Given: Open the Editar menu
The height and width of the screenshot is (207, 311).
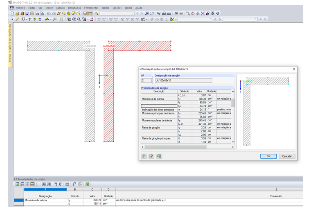Looking at the screenshot, I should click(x=32, y=8).
